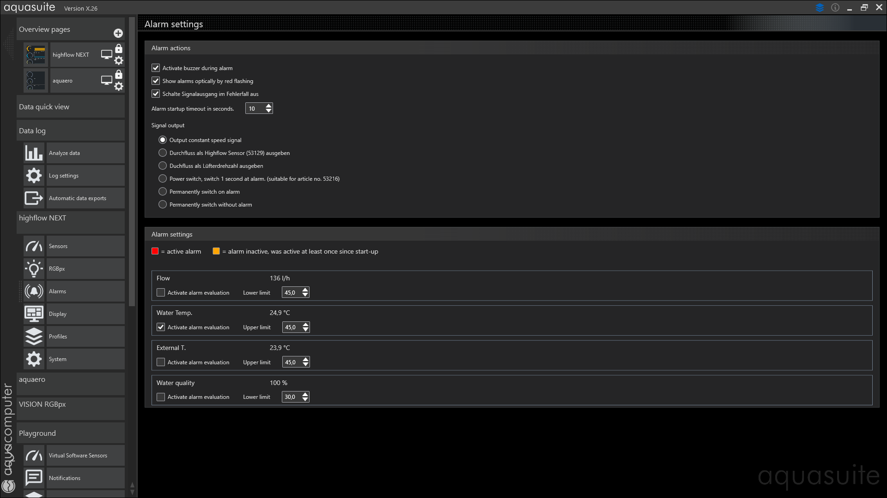The width and height of the screenshot is (887, 498).
Task: Select Permanently switch without alarm
Action: click(x=163, y=204)
